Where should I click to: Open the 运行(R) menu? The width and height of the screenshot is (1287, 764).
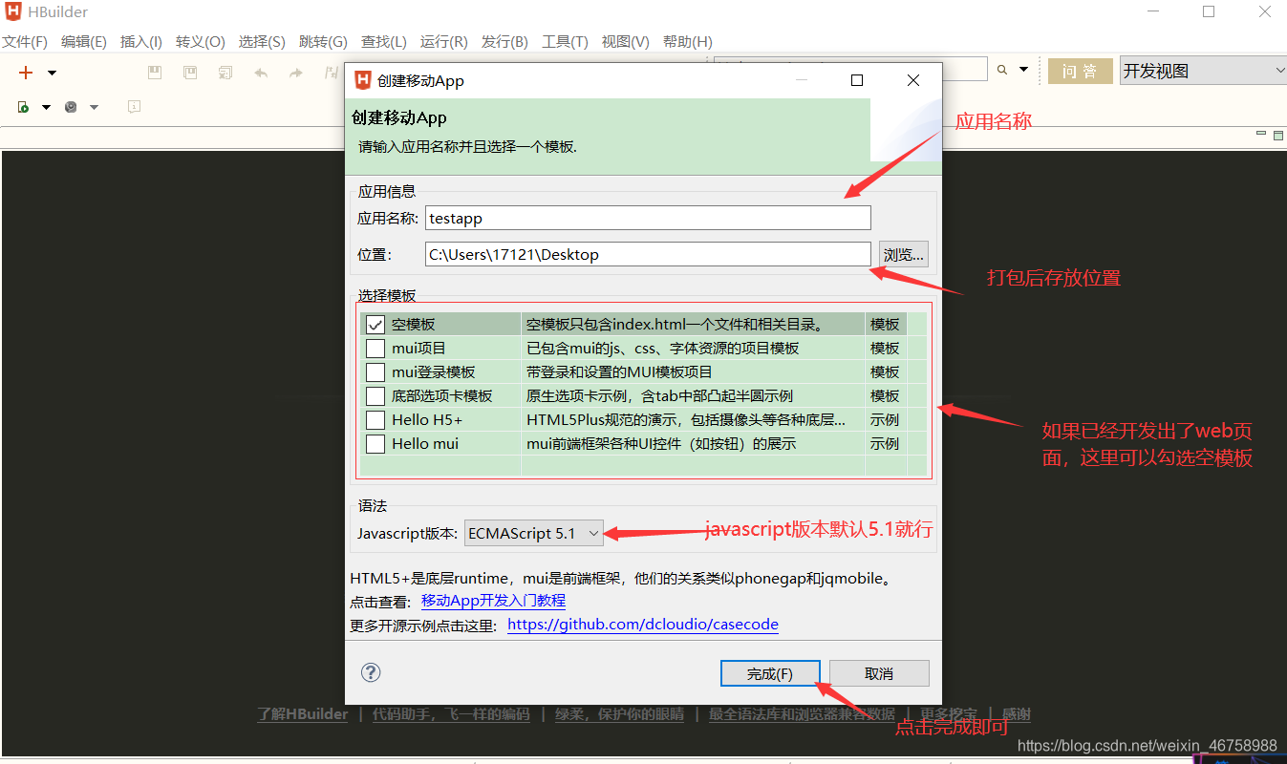[x=444, y=42]
